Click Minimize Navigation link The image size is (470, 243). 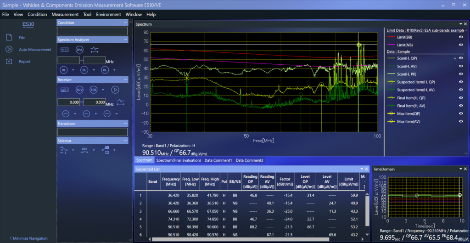[x=29, y=238]
